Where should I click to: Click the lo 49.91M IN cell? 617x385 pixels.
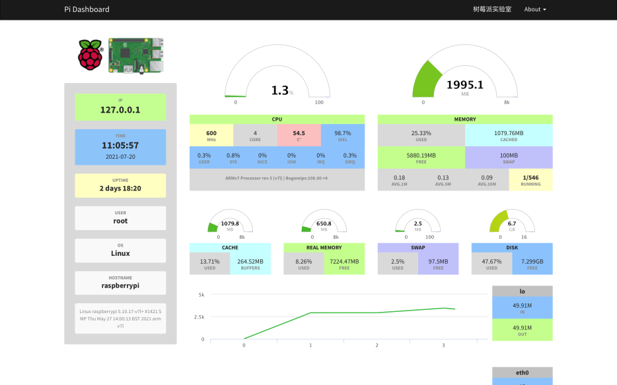click(522, 308)
